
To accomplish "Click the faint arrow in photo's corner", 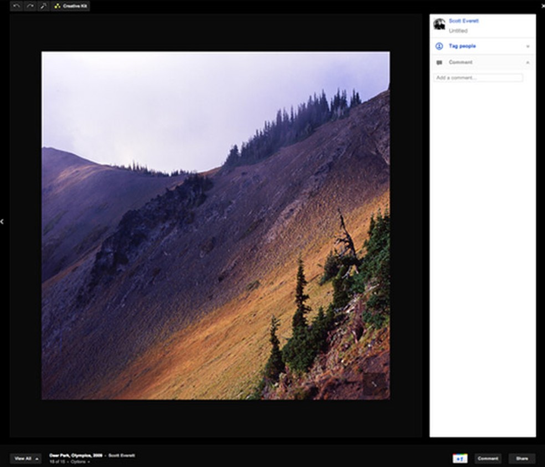I will coord(374,384).
